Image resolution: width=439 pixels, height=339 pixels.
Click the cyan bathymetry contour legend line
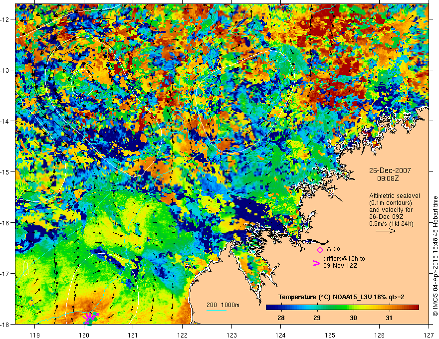[217, 310]
